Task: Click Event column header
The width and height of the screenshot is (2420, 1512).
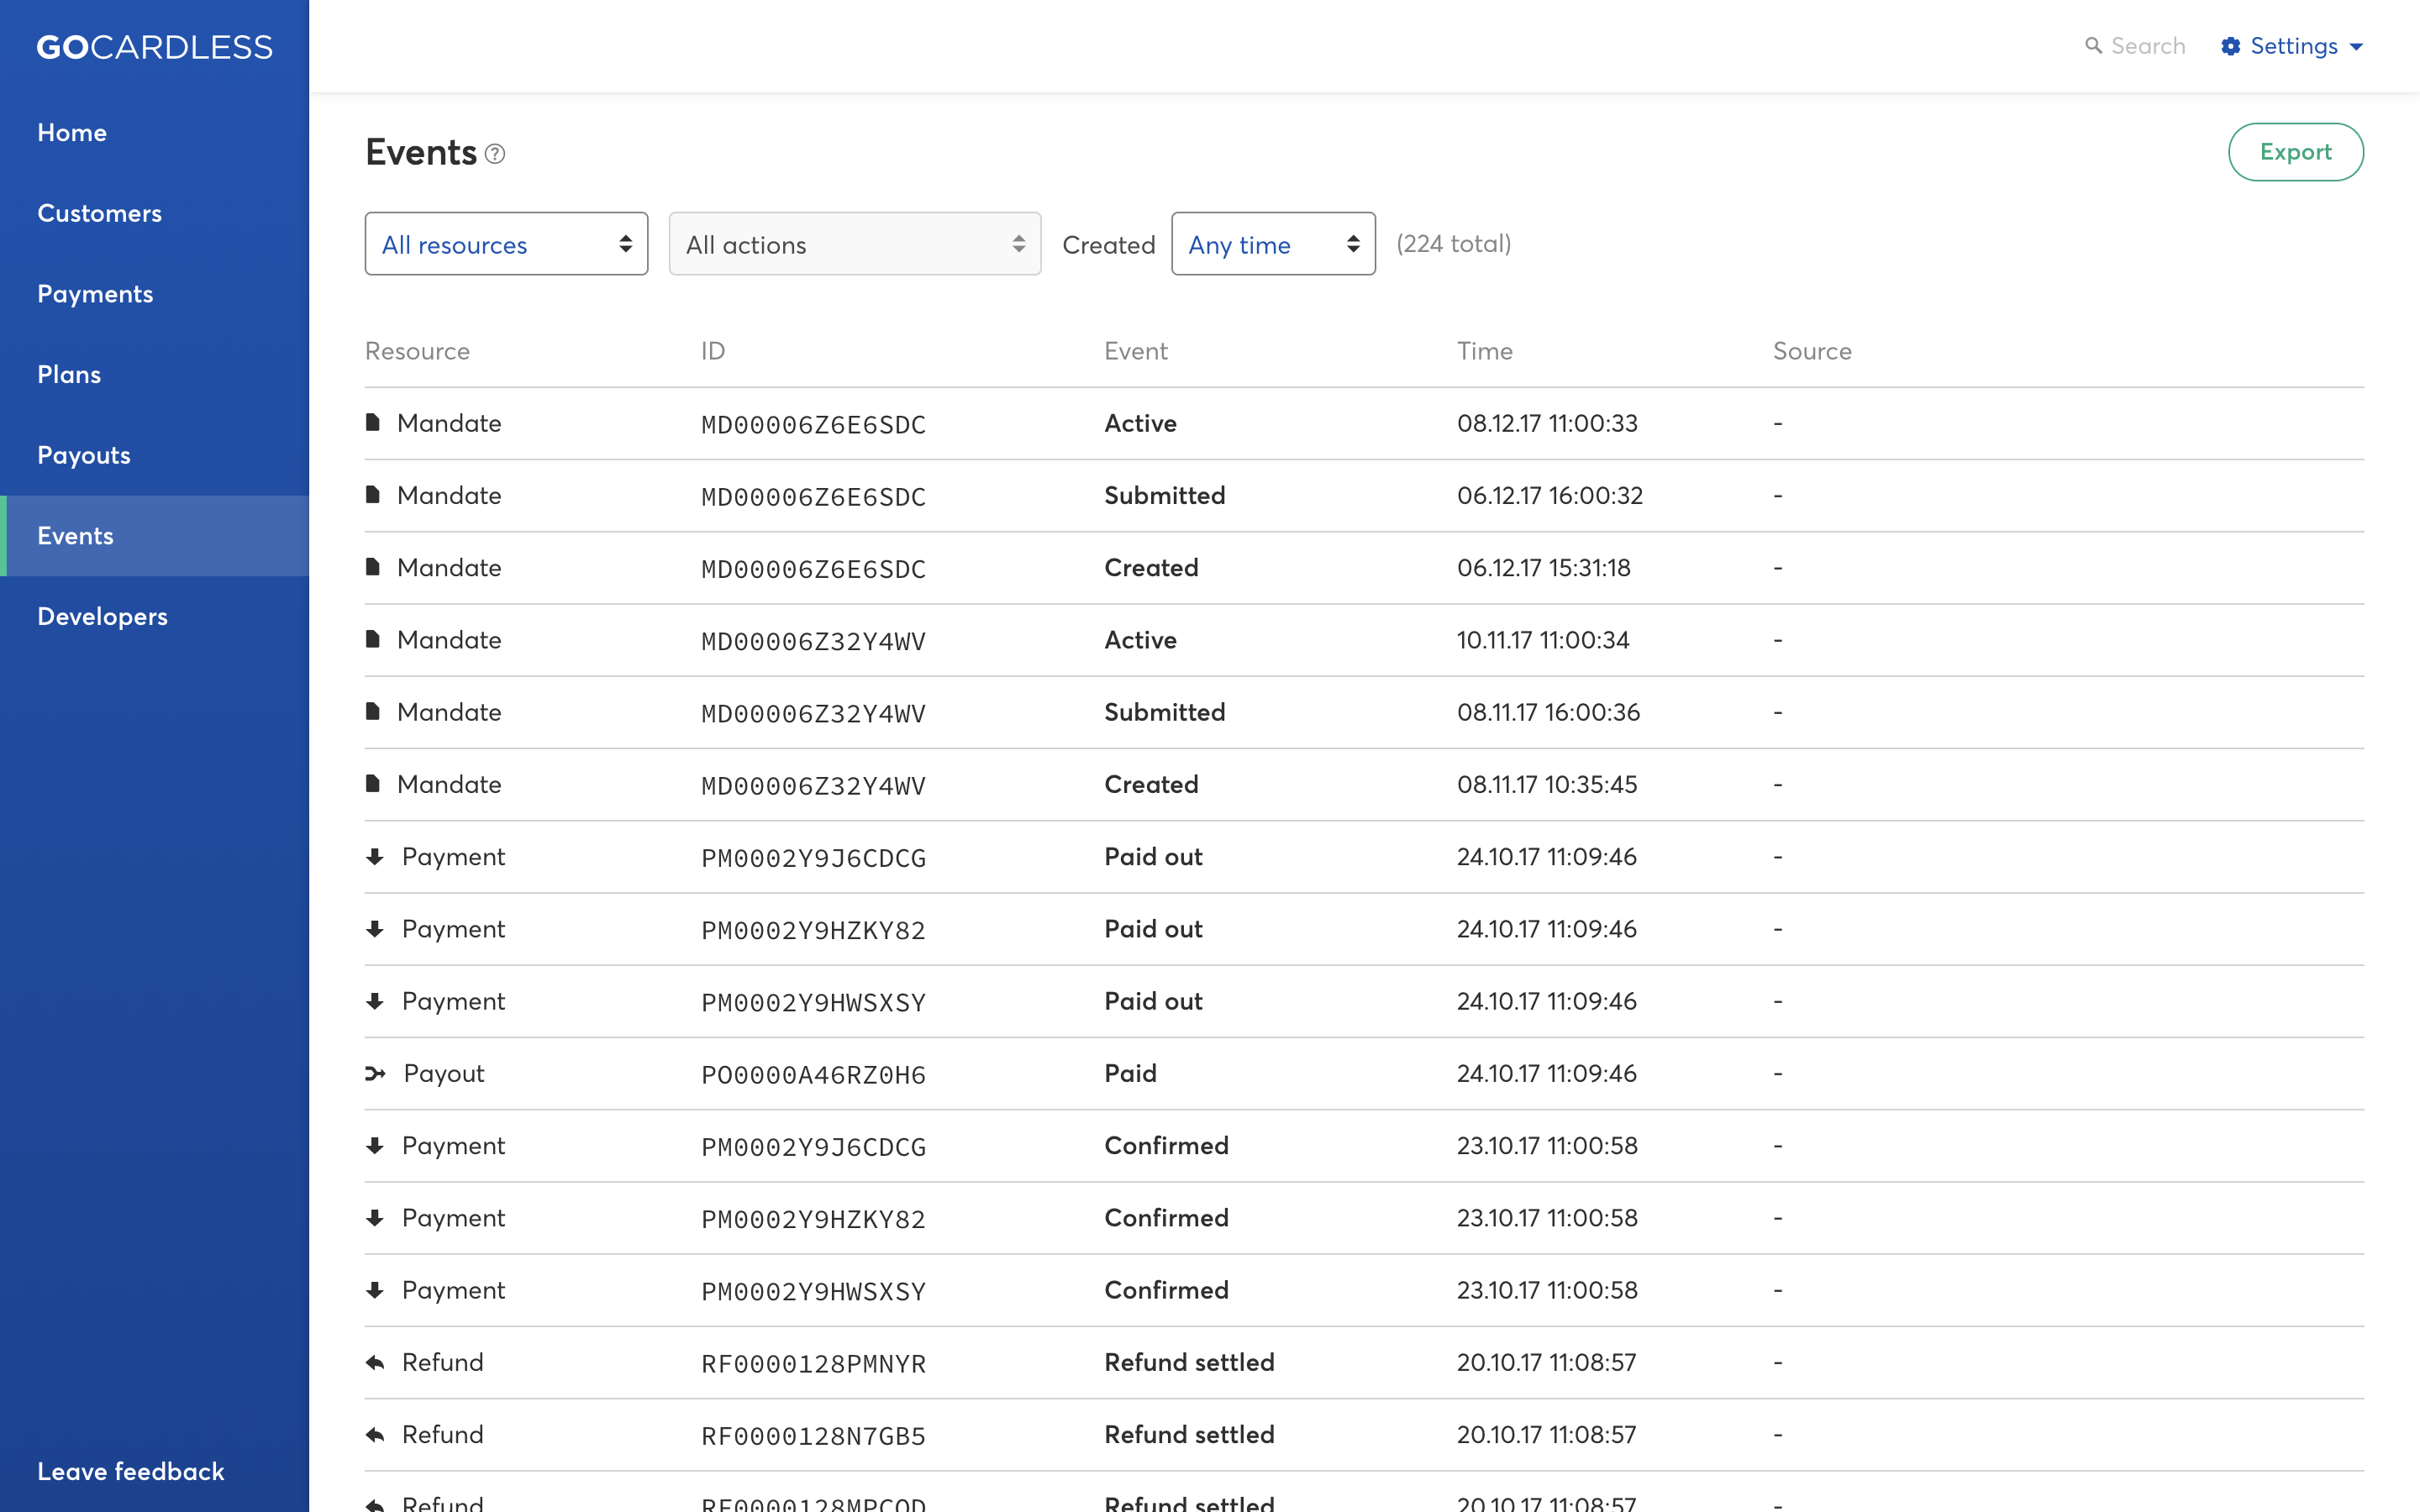Action: point(1135,351)
